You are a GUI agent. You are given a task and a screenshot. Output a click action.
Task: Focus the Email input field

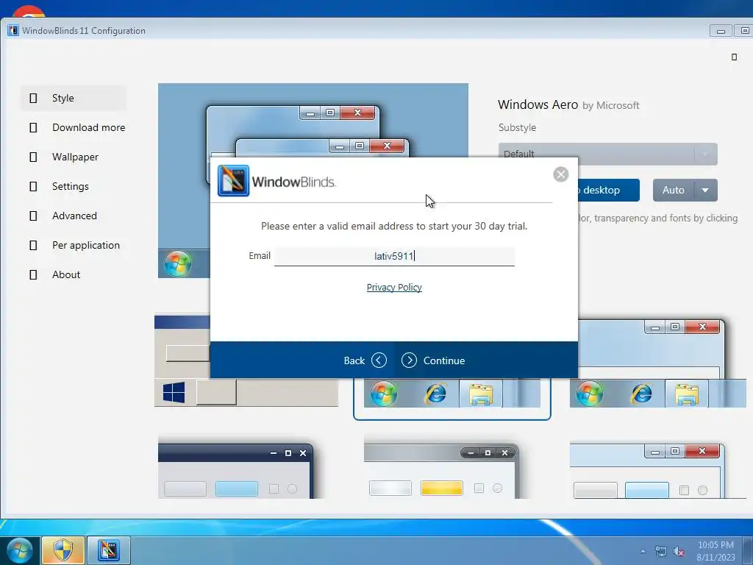pos(394,256)
